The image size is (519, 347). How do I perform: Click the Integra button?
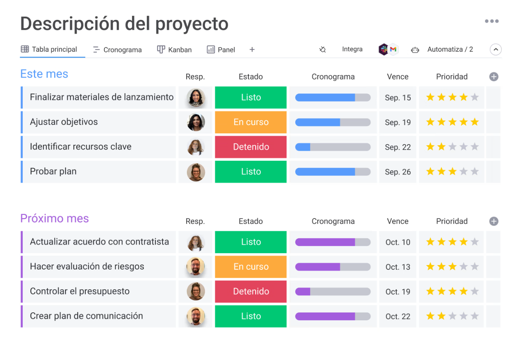(x=352, y=49)
